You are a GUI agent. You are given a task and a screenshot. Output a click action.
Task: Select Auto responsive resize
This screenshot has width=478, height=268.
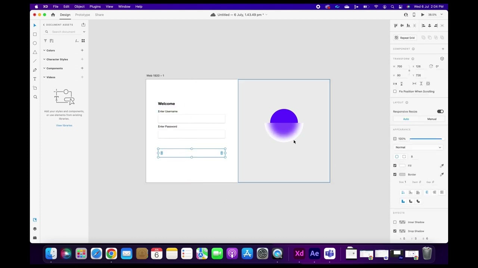coord(406,119)
